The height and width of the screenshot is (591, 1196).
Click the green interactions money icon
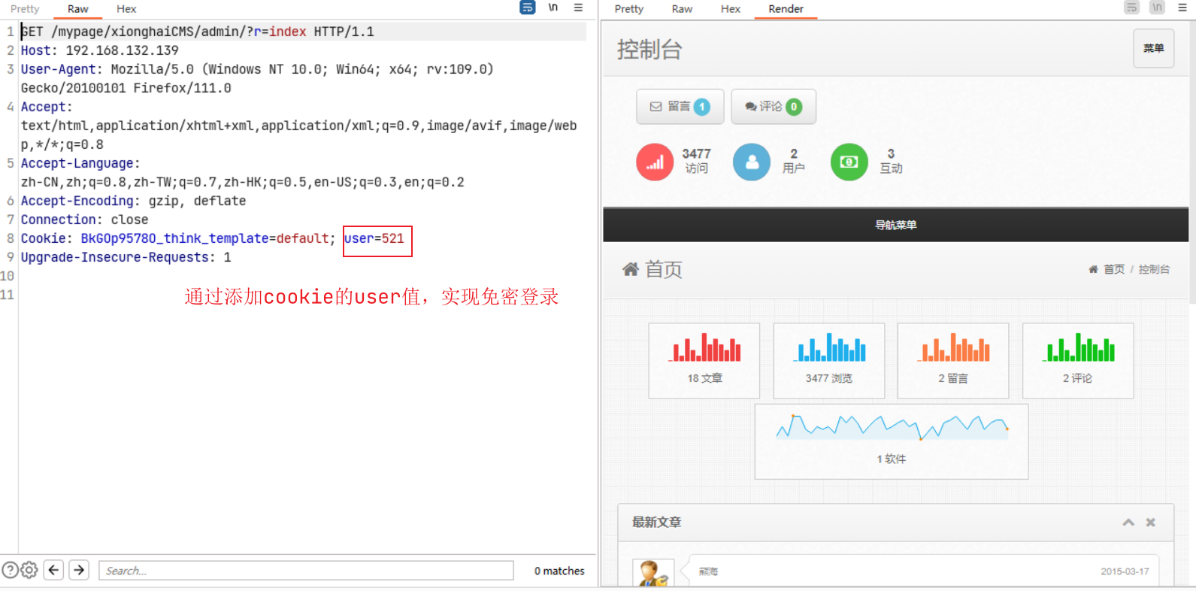(849, 162)
